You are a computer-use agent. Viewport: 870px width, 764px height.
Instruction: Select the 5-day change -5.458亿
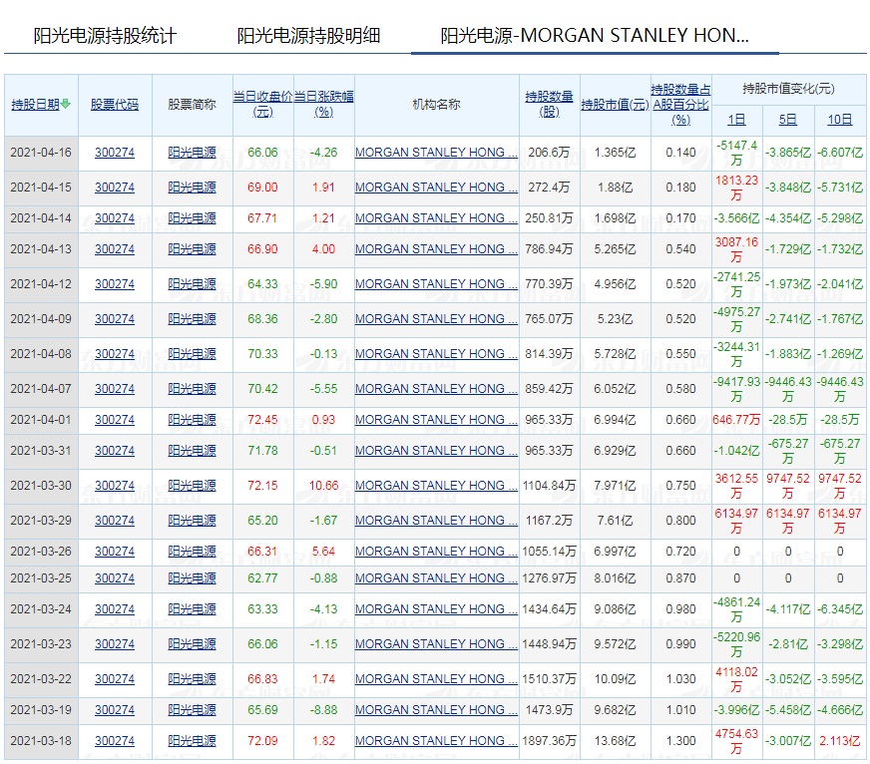point(788,711)
